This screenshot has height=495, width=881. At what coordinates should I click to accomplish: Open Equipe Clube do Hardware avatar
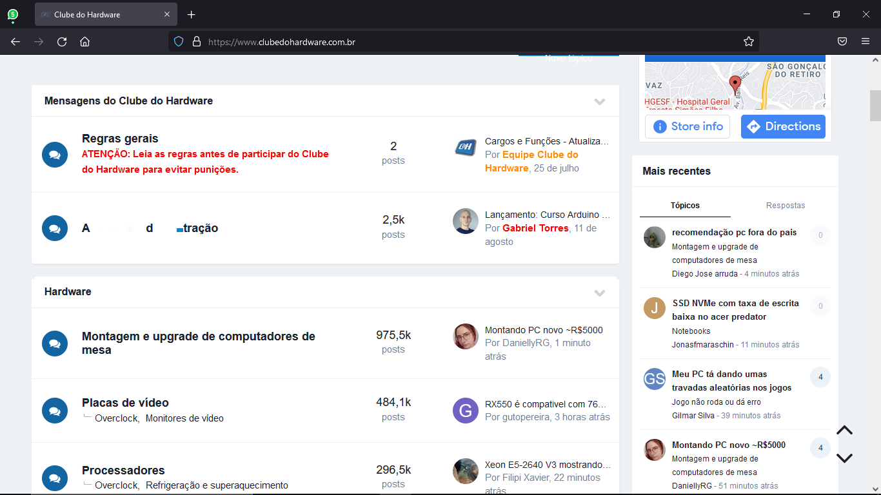pyautogui.click(x=466, y=148)
